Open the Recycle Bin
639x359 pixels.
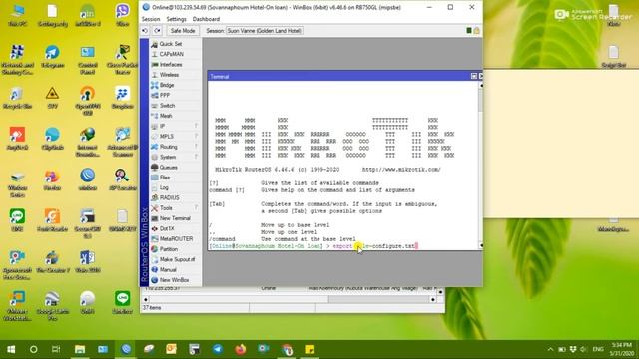(18, 98)
